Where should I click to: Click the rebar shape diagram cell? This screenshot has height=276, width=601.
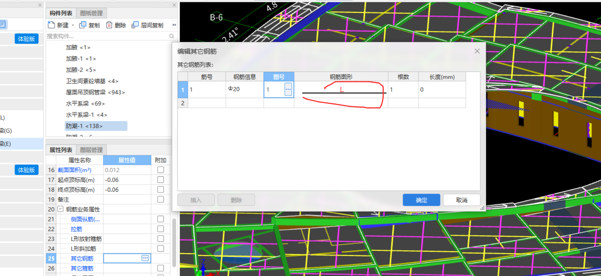point(341,90)
